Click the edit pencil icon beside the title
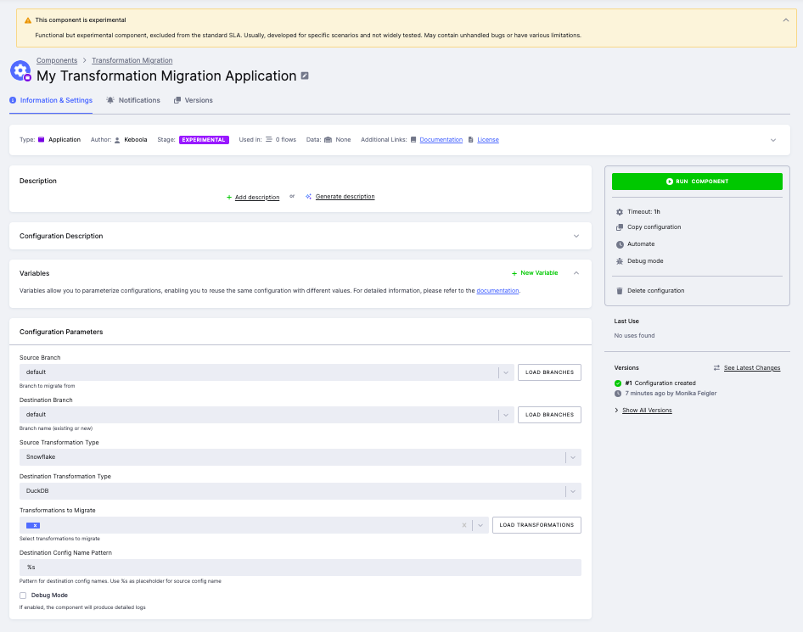The height and width of the screenshot is (632, 803). (305, 76)
